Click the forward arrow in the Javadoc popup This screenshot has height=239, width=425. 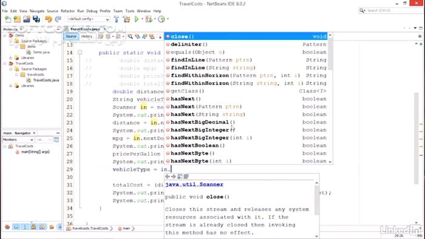(174, 177)
